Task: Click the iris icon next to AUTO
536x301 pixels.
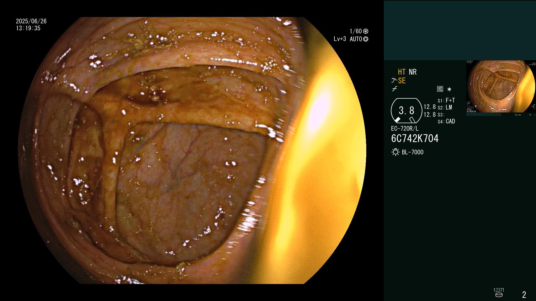Action: point(366,39)
